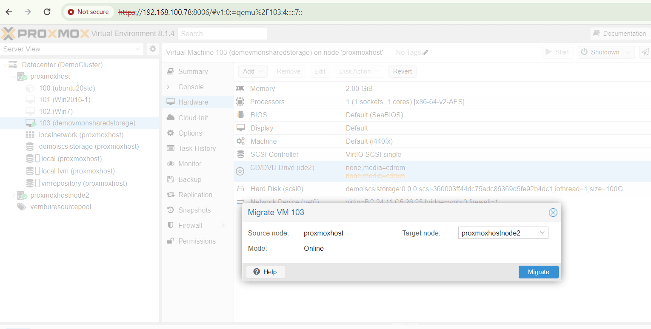651x329 pixels.
Task: Open the Monitor tab
Action: pyautogui.click(x=198, y=164)
